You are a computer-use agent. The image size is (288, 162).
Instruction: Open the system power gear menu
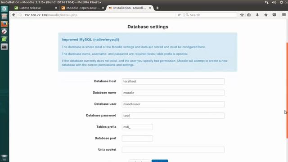click(281, 2)
